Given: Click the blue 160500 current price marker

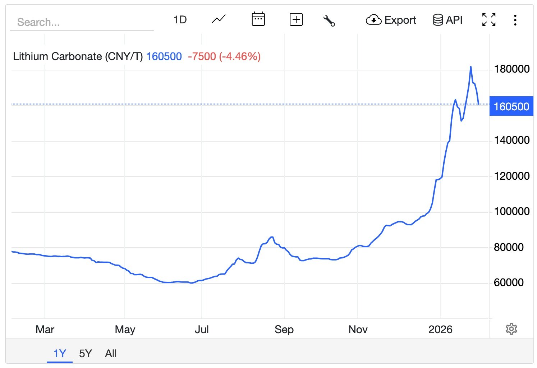Looking at the screenshot, I should point(511,107).
